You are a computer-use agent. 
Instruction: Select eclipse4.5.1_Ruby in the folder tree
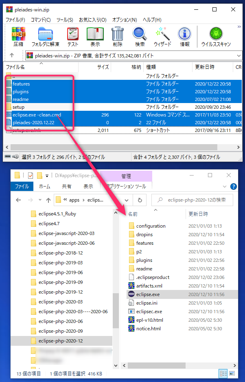pyautogui.click(x=57, y=214)
